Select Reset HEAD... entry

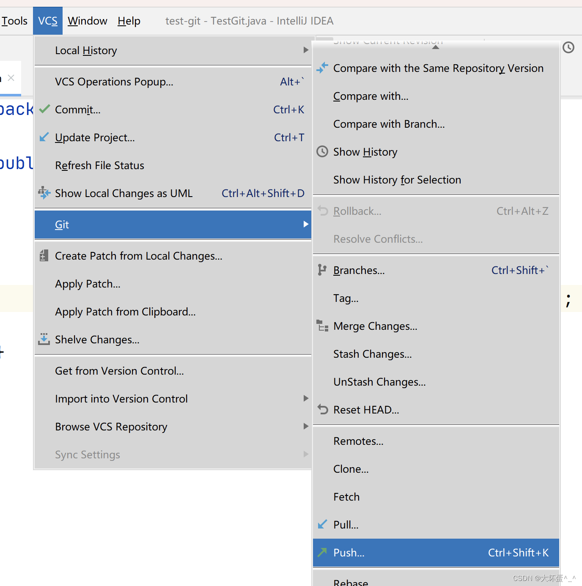point(436,410)
